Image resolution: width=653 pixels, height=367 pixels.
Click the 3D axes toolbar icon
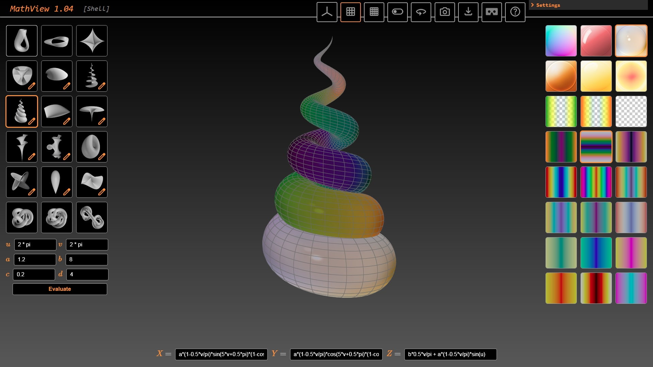pyautogui.click(x=327, y=12)
